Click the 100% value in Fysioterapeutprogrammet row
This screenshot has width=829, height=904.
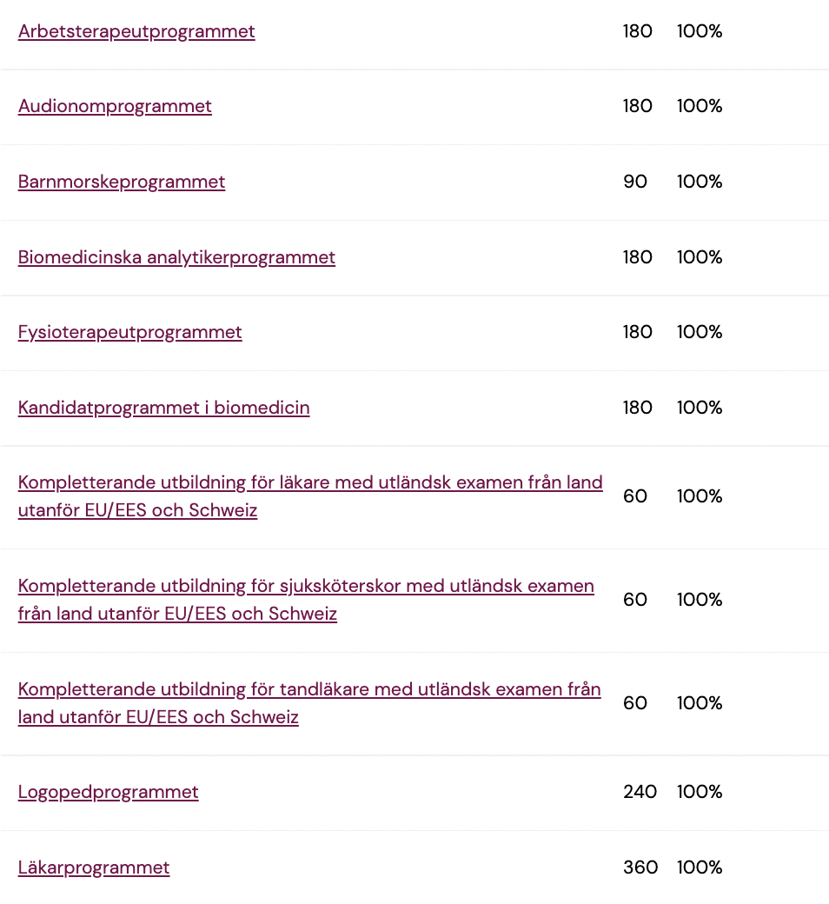(x=700, y=333)
